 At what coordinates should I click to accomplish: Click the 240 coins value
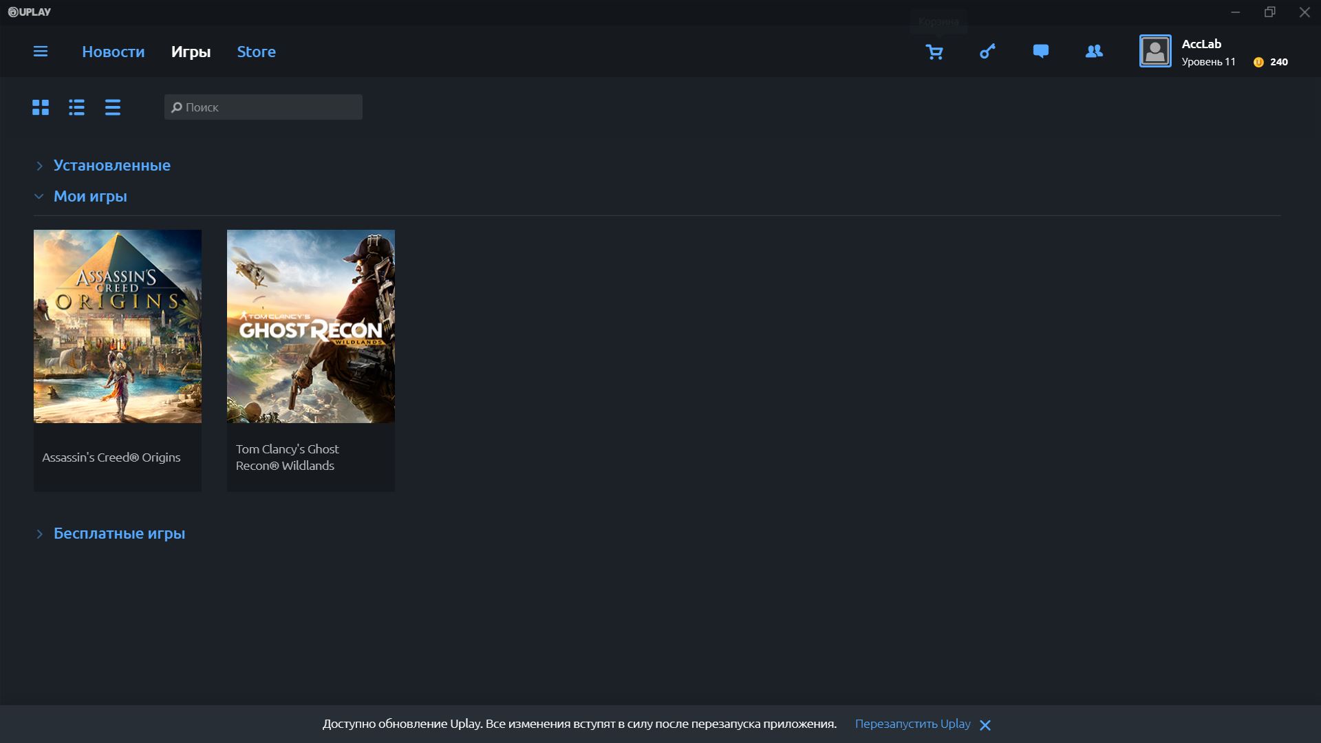pyautogui.click(x=1279, y=62)
